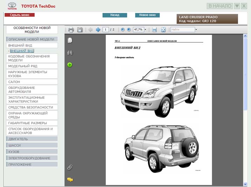Click the ВНЕШНИЙ ВИД page heading
The width and height of the screenshot is (251, 187).
(x=127, y=48)
